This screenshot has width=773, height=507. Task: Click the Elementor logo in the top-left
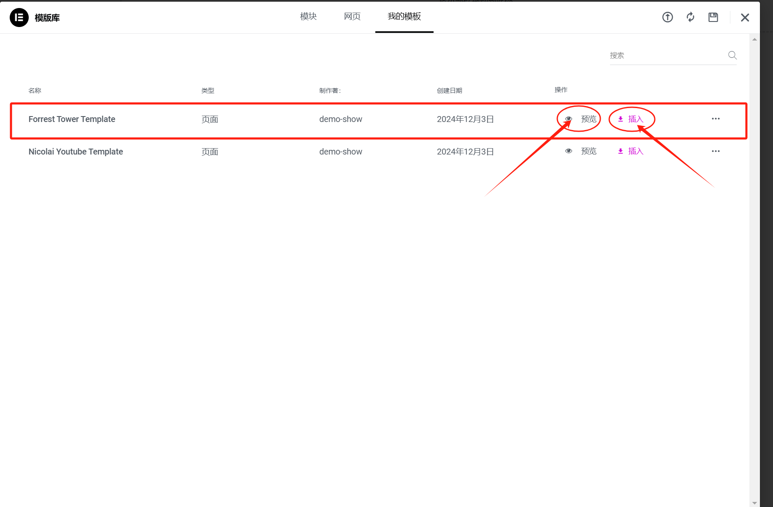point(19,17)
